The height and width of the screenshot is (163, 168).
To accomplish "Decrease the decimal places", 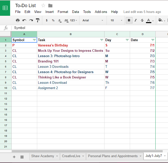I will pyautogui.click(x=60, y=21).
